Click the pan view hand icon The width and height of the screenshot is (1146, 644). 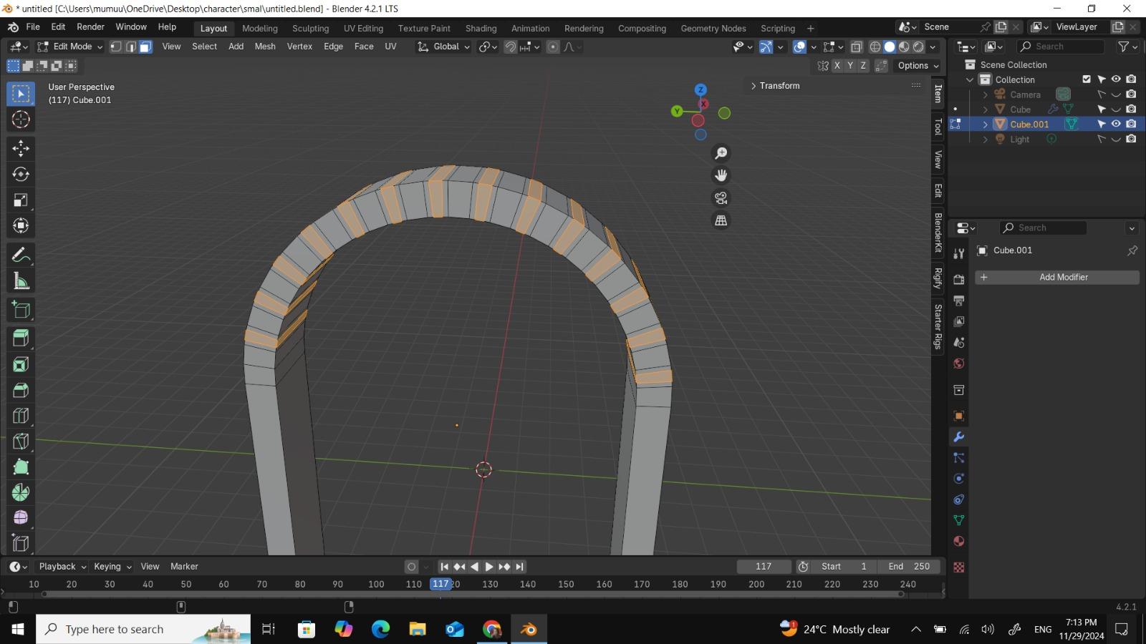[721, 175]
